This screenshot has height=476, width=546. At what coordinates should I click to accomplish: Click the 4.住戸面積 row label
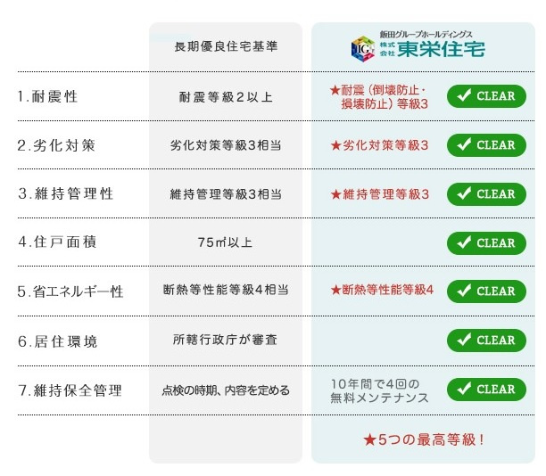tap(57, 242)
